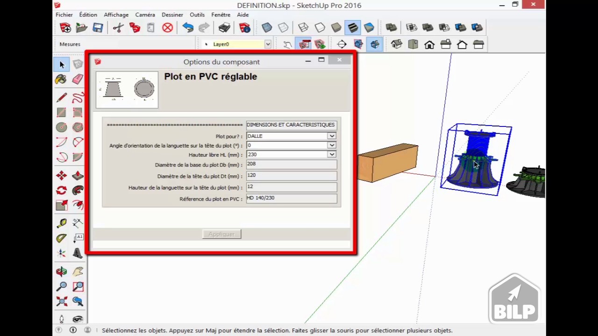Switch to Hidden Line style

pyautogui.click(x=320, y=28)
